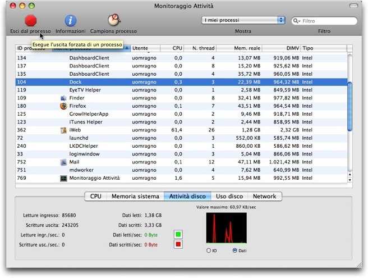Click the red Dati scritti color swatch
This screenshot has height=278, width=368.
(x=178, y=244)
